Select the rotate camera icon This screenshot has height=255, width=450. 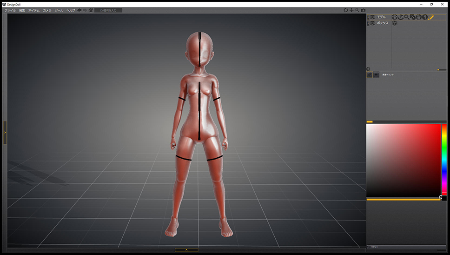point(346,10)
